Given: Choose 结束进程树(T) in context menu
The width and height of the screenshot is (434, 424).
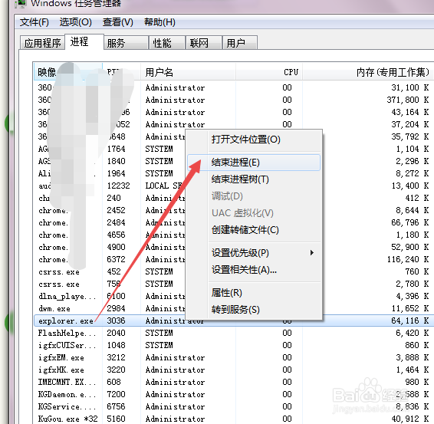Looking at the screenshot, I should (x=254, y=179).
